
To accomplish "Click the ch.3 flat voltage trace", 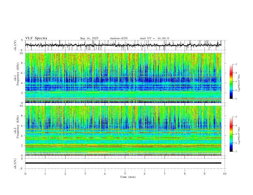I will click(123, 163).
